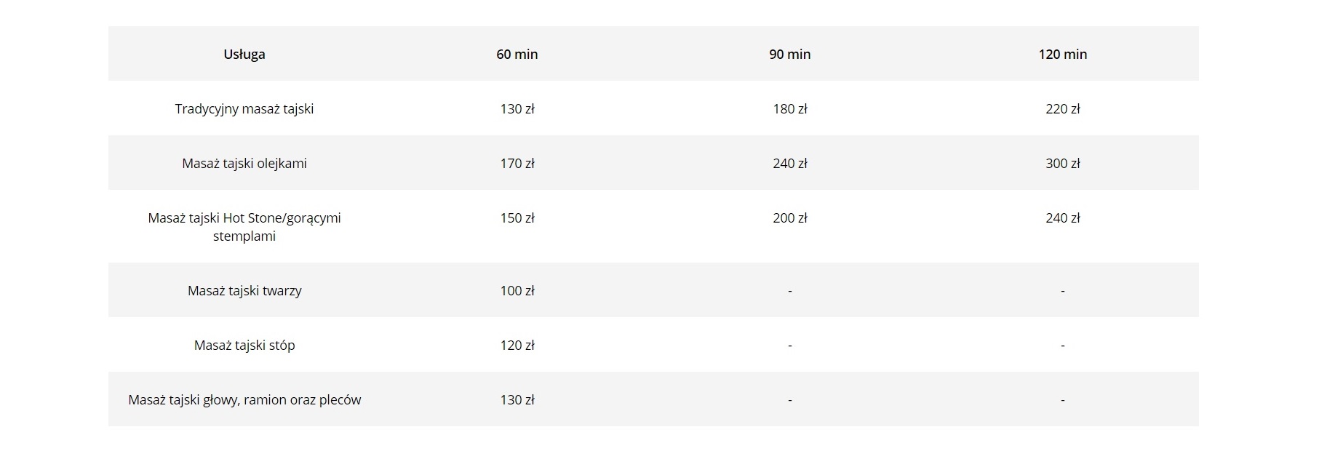This screenshot has height=459, width=1319.
Task: Click the 200 zł price cell
Action: [789, 218]
